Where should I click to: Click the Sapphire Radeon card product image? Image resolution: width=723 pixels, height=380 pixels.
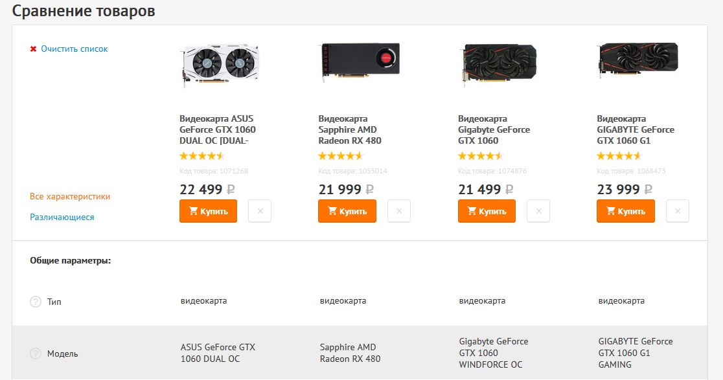point(360,60)
